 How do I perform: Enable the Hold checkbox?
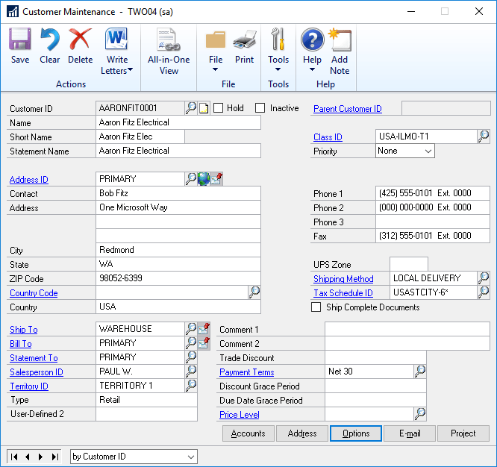click(x=219, y=108)
